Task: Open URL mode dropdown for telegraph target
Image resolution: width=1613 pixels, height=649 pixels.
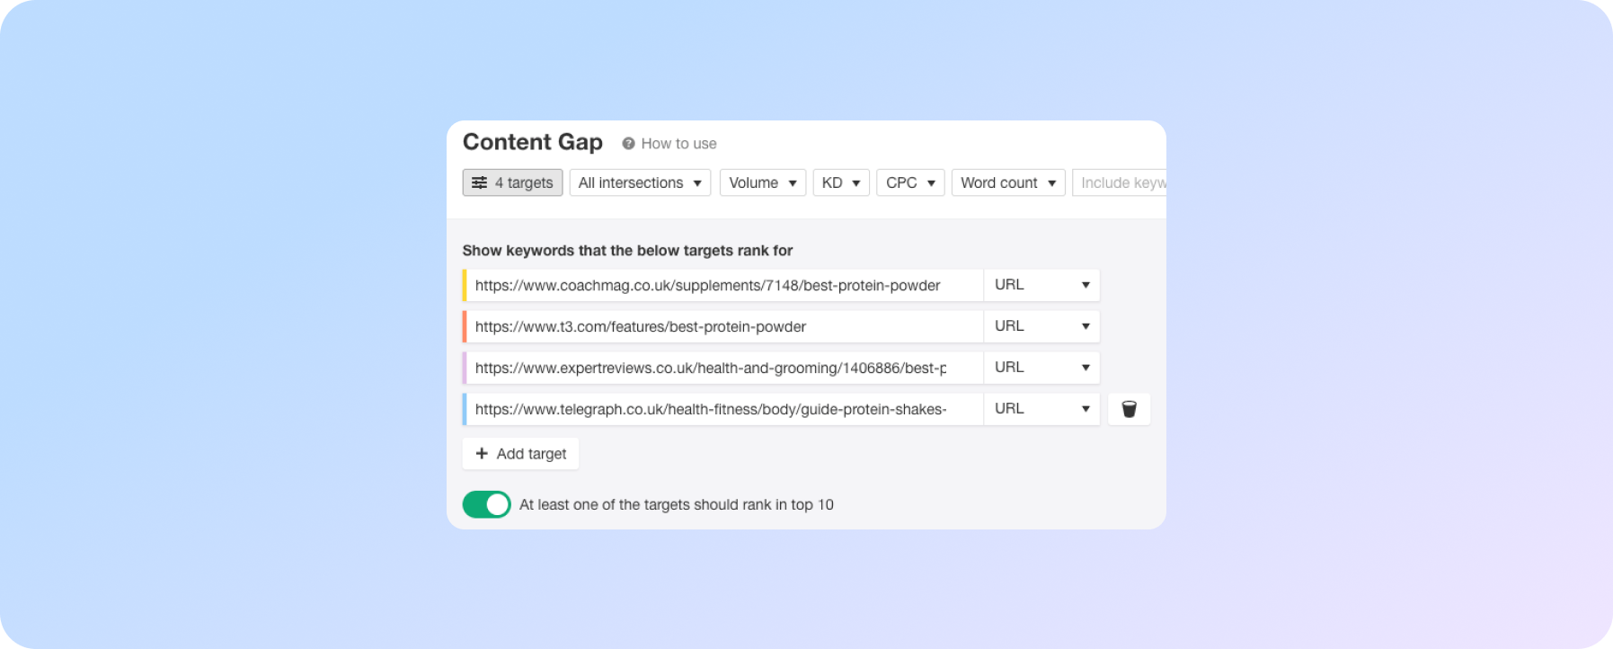Action: pos(1041,409)
